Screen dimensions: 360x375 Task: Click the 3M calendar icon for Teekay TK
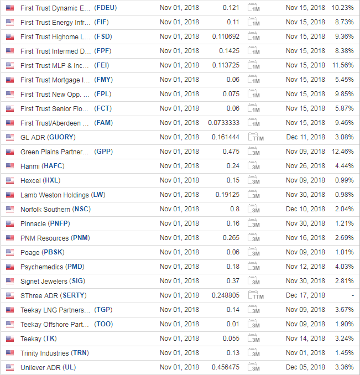pyautogui.click(x=254, y=338)
